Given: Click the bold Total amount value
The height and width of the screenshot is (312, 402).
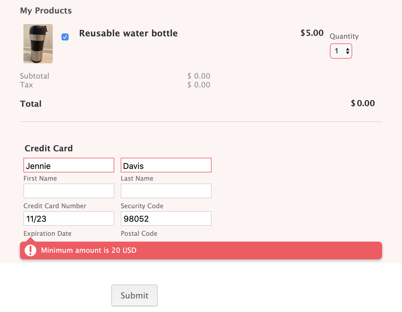Looking at the screenshot, I should point(363,103).
